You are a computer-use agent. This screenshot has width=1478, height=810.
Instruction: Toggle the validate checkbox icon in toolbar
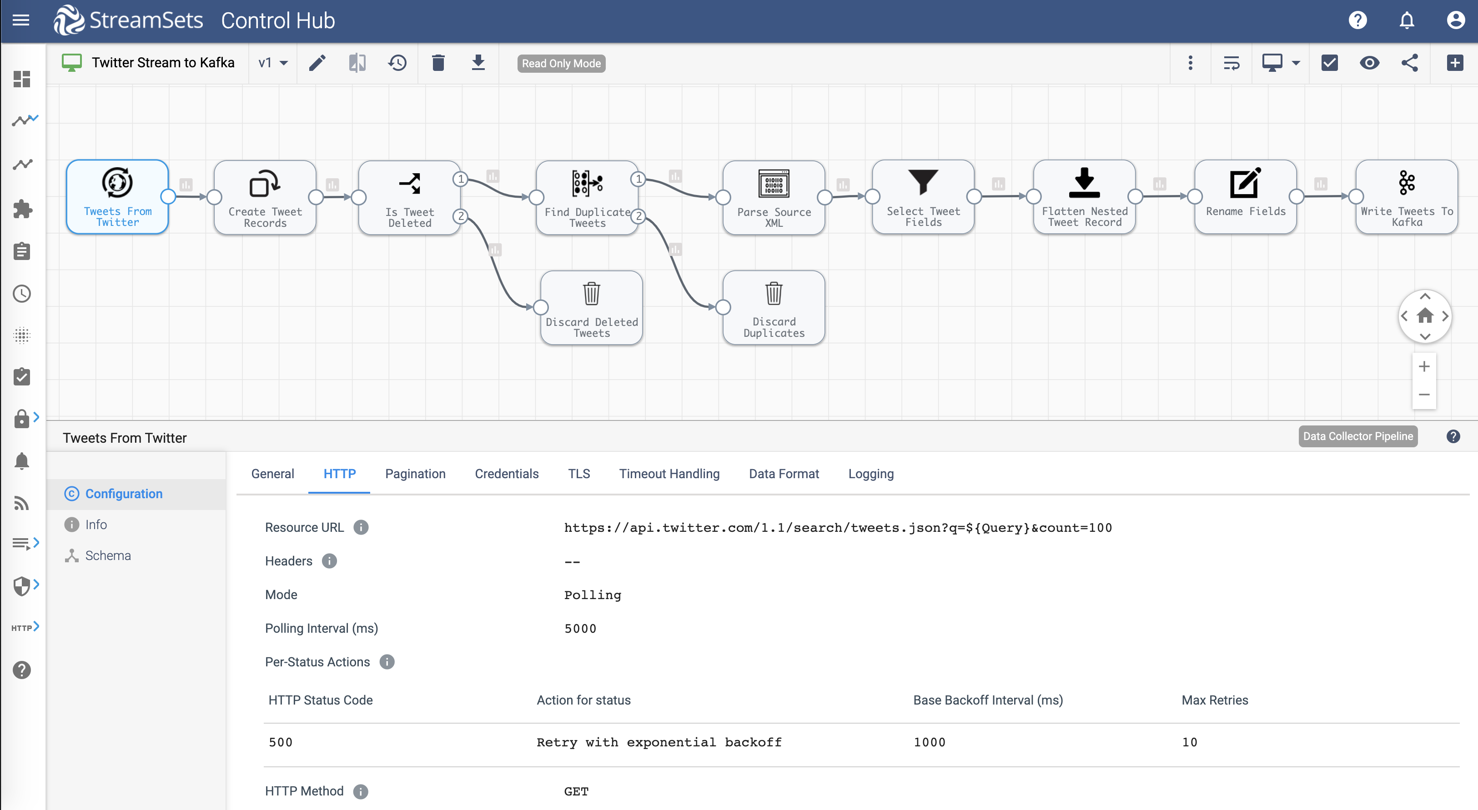click(x=1329, y=63)
